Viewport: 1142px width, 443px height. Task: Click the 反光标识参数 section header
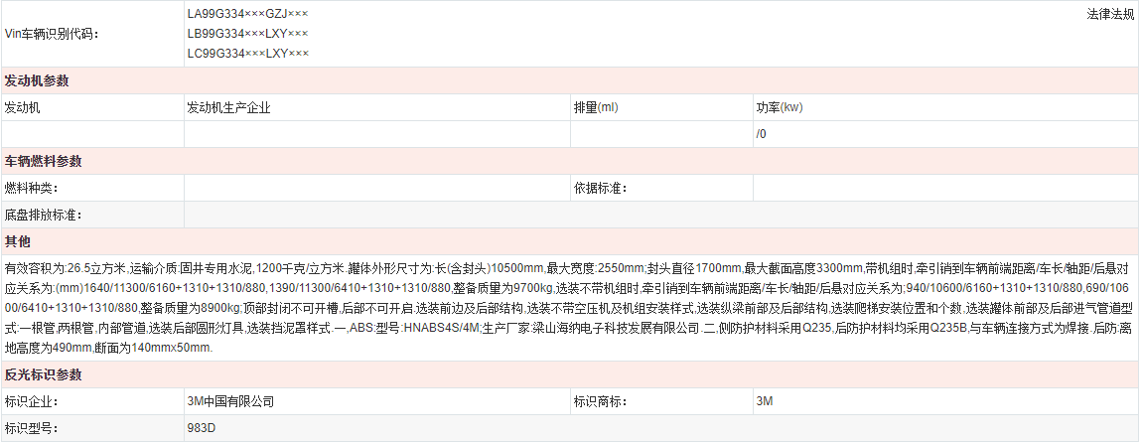pyautogui.click(x=43, y=374)
